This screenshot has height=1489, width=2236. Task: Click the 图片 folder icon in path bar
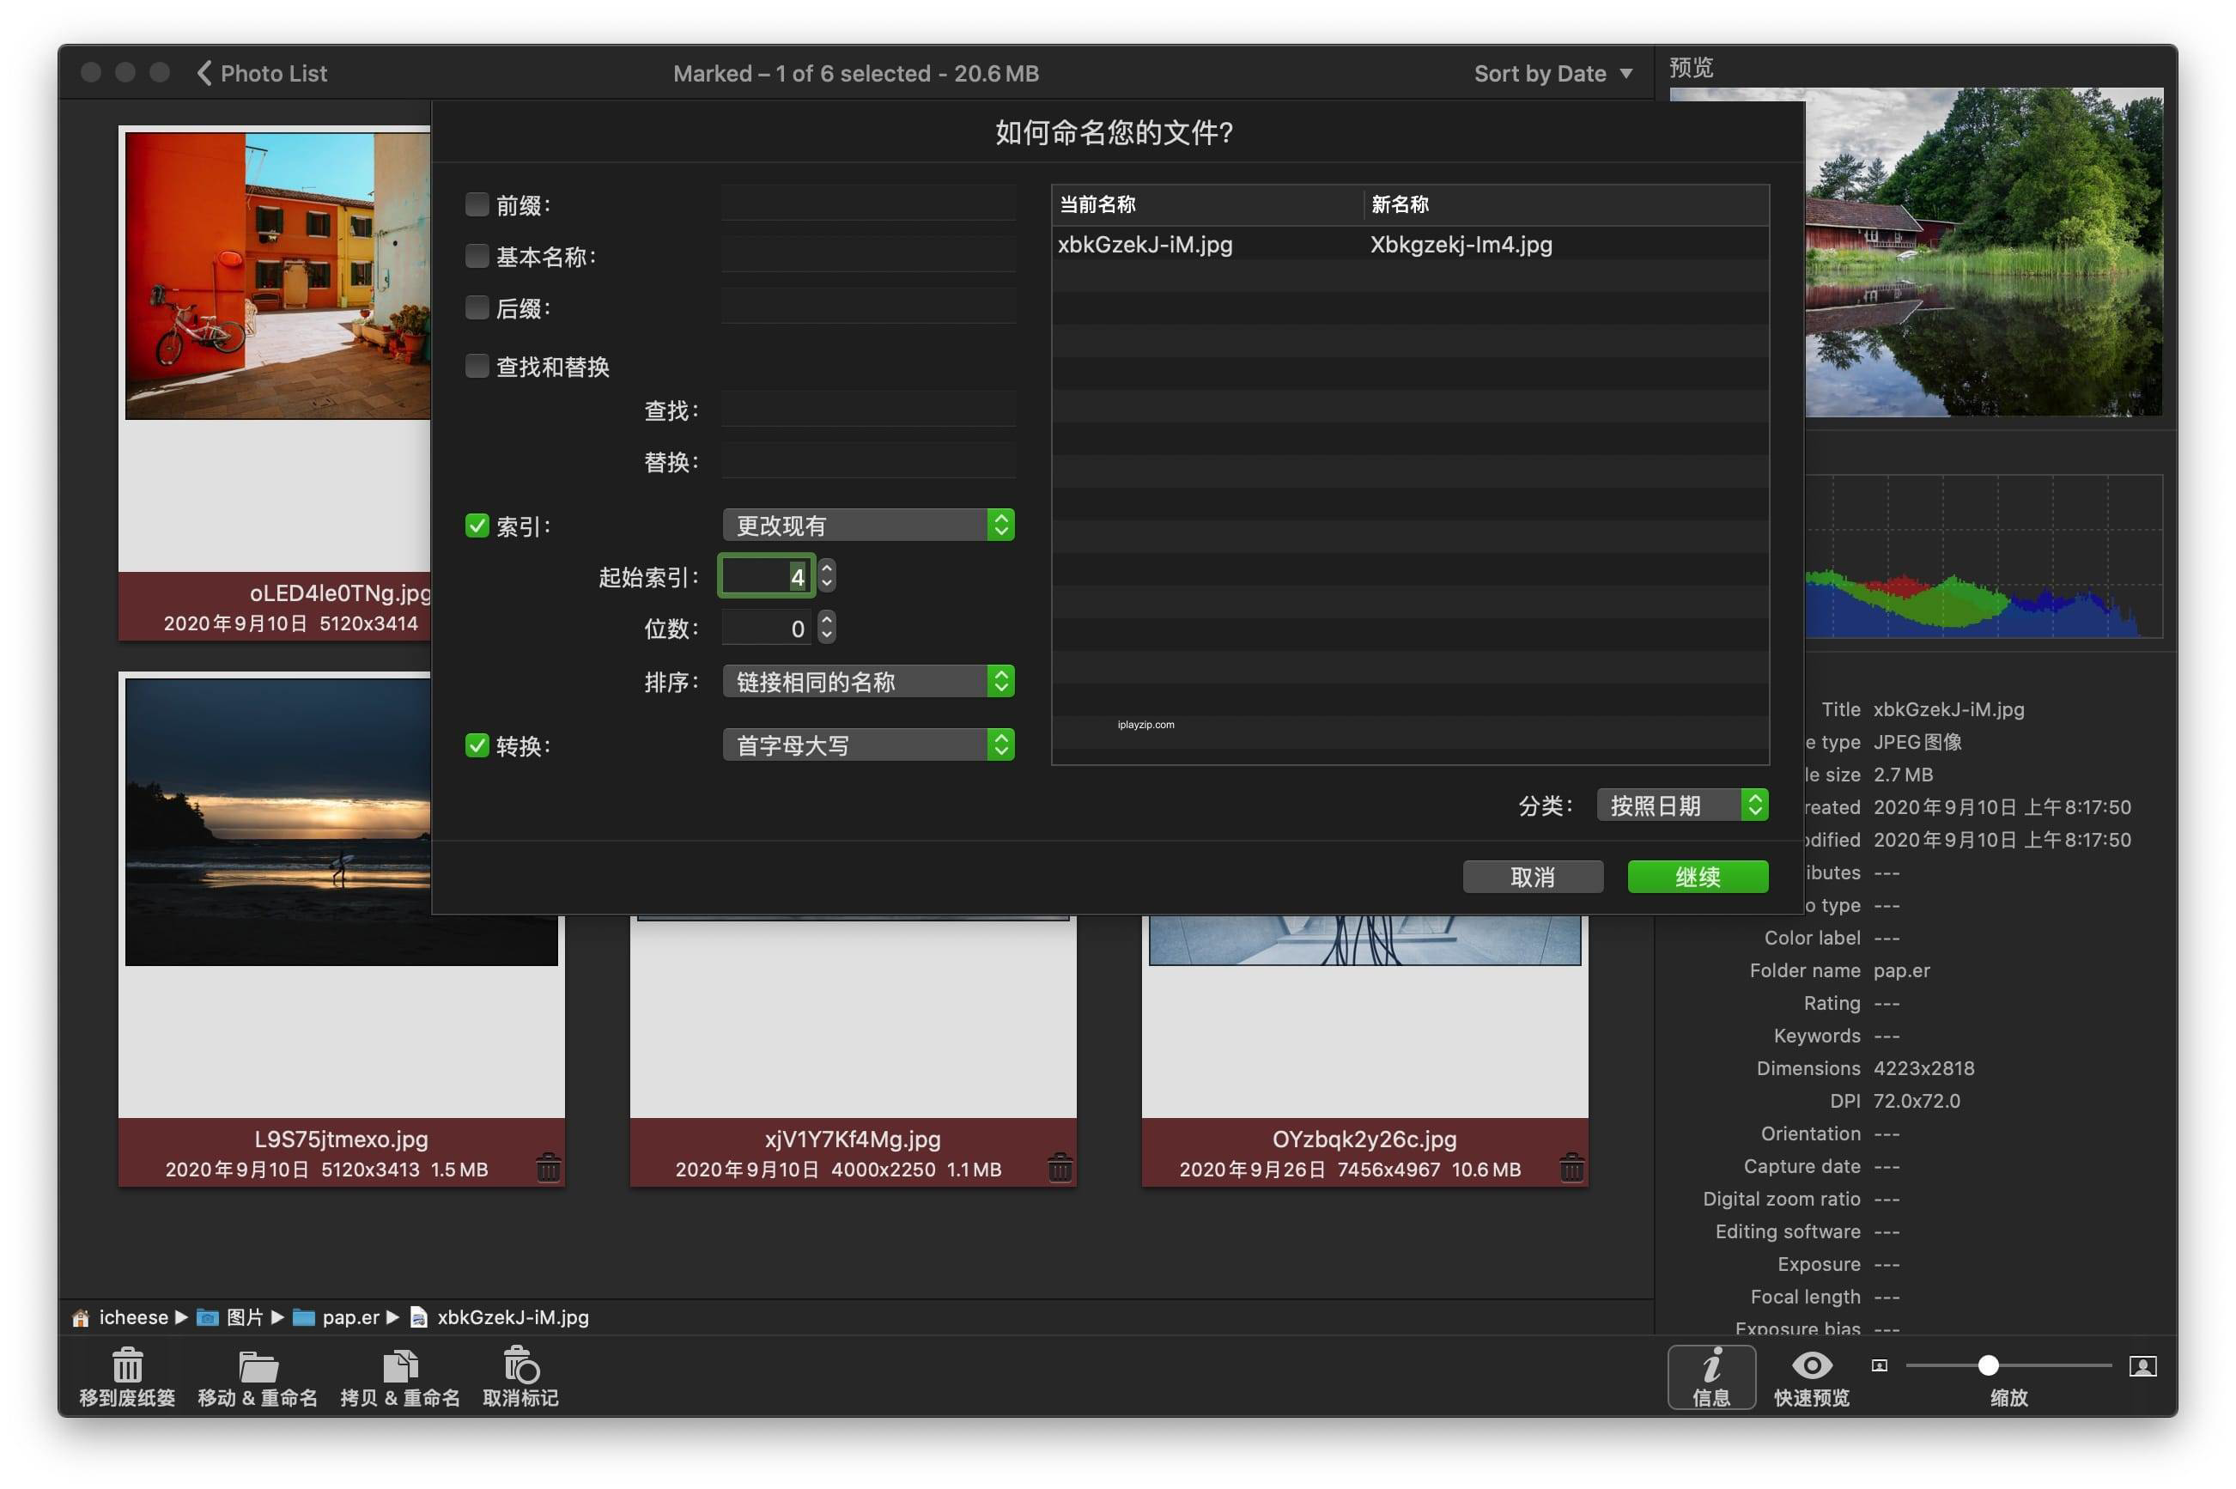pos(207,1317)
